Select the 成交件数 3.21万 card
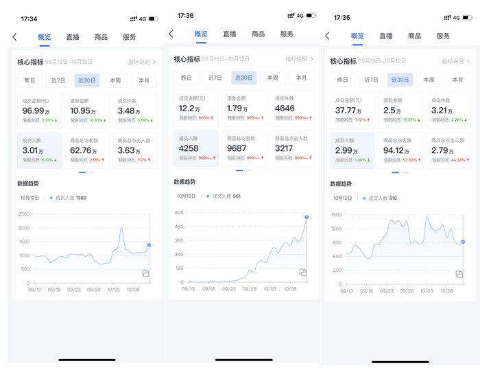The width and height of the screenshot is (480, 368). point(448,110)
